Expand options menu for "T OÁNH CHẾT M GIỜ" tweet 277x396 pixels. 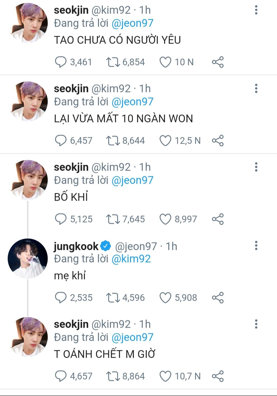(x=256, y=324)
